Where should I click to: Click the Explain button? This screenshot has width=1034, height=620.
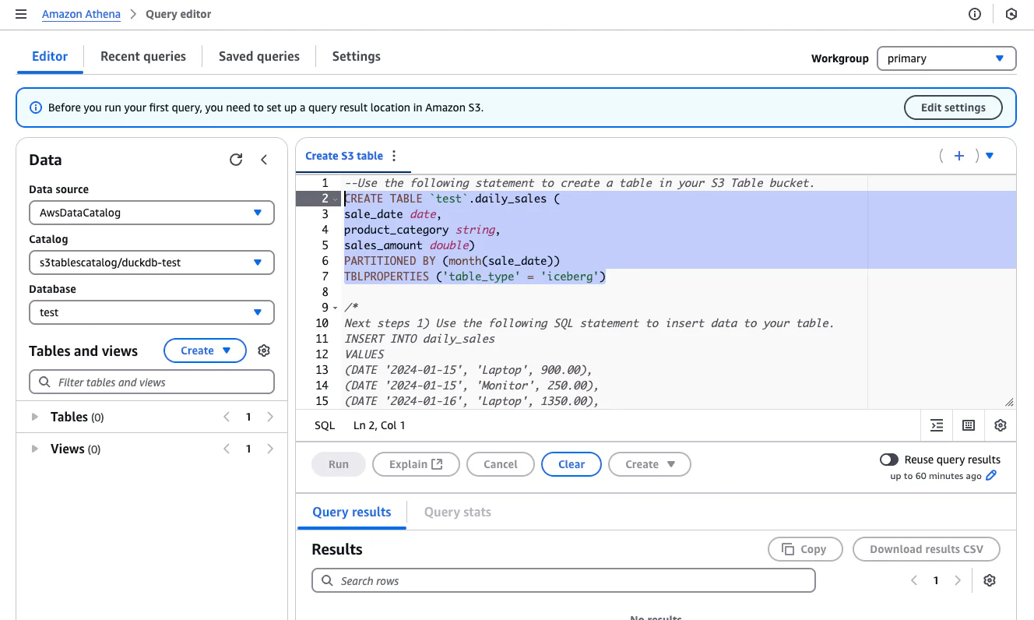[x=416, y=464]
